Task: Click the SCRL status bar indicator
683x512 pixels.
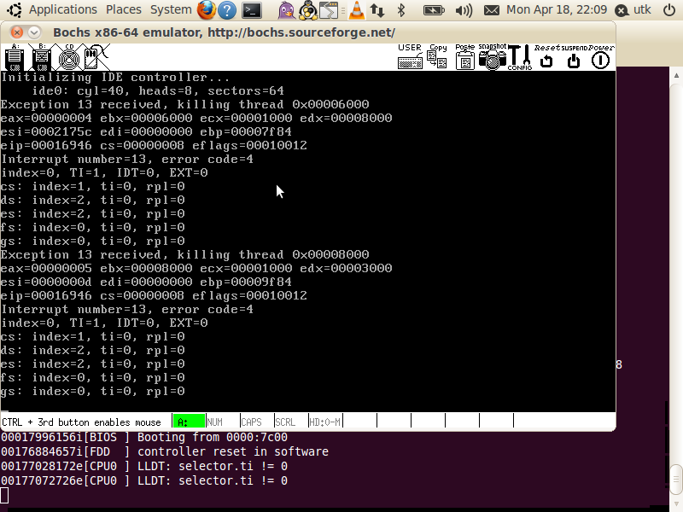Action: coord(291,422)
